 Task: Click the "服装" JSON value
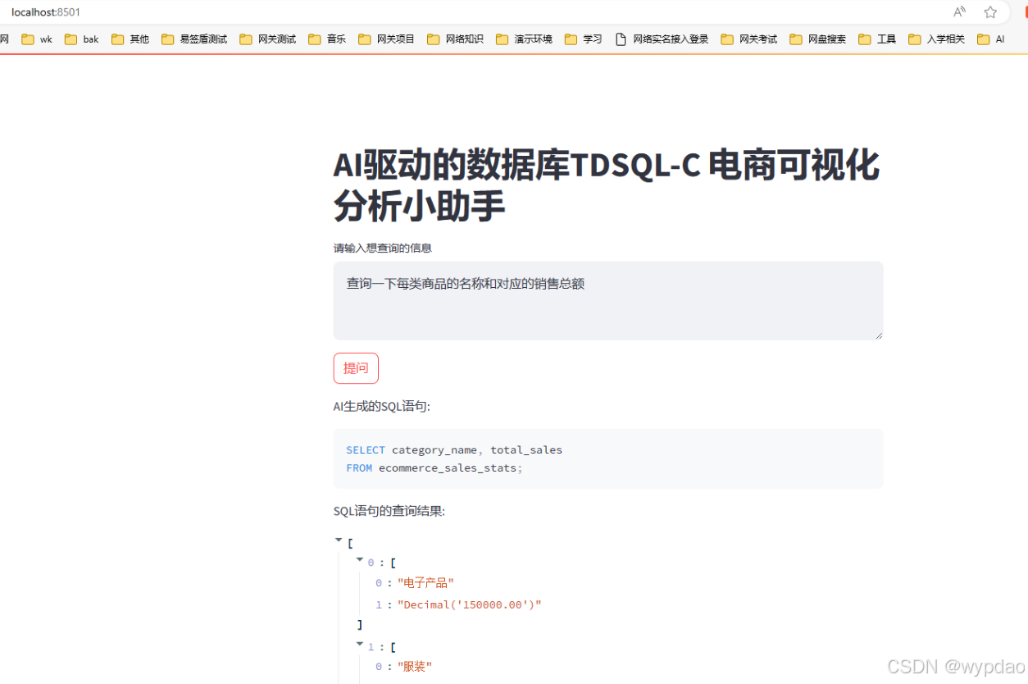tap(415, 667)
